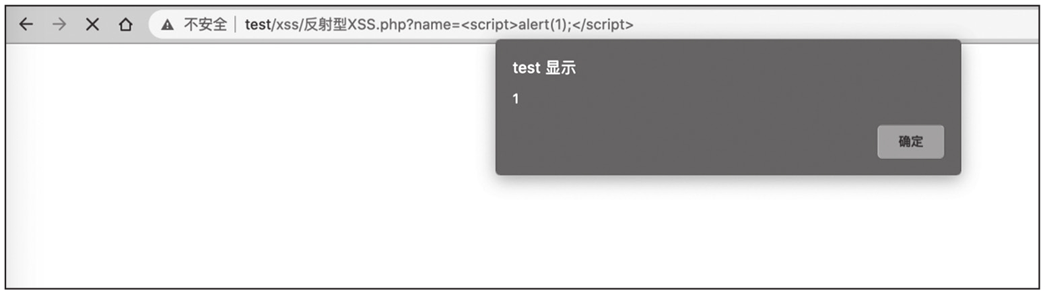Click the not-secure warning triangle icon
Image resolution: width=1045 pixels, height=297 pixels.
[x=168, y=26]
